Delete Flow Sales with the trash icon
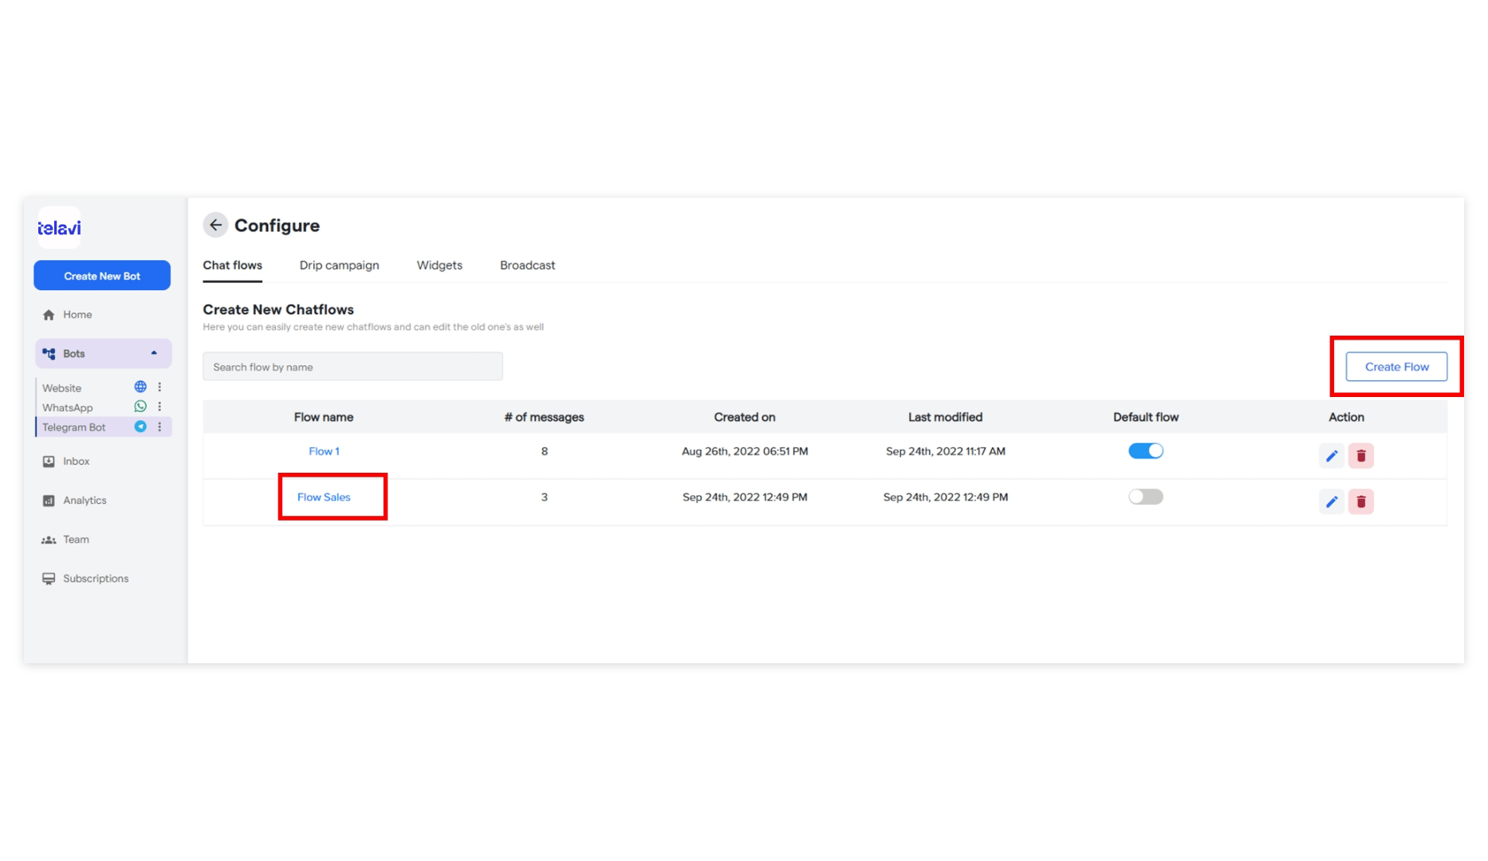 pyautogui.click(x=1361, y=501)
